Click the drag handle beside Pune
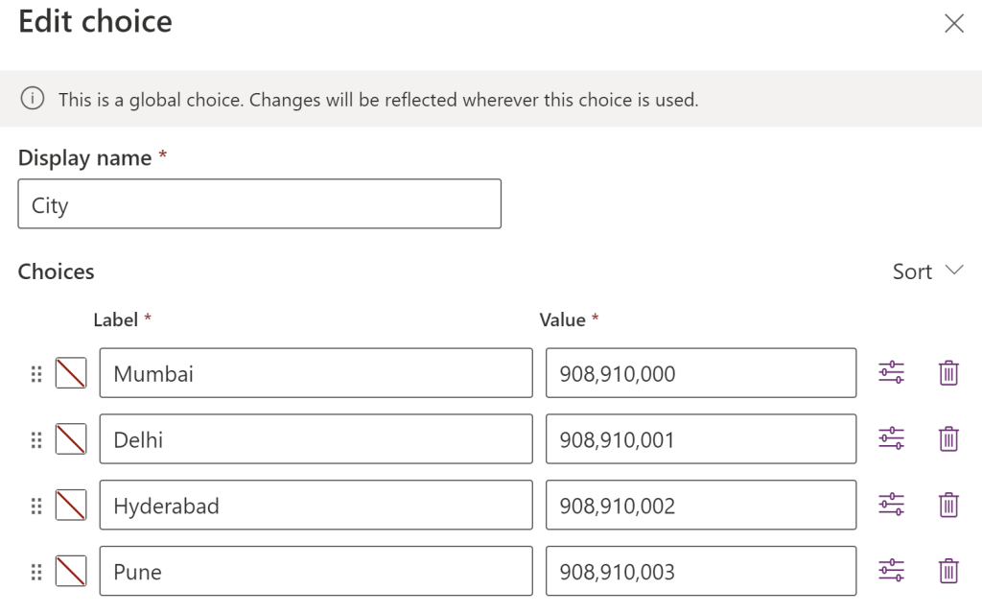Image resolution: width=982 pixels, height=613 pixels. point(36,572)
